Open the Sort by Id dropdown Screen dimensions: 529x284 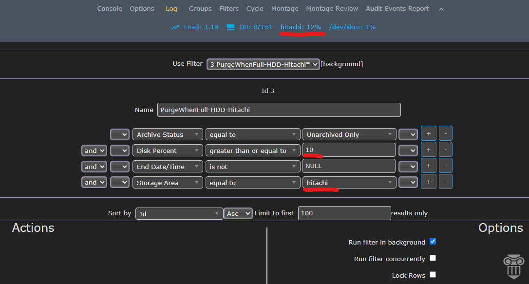pyautogui.click(x=179, y=213)
